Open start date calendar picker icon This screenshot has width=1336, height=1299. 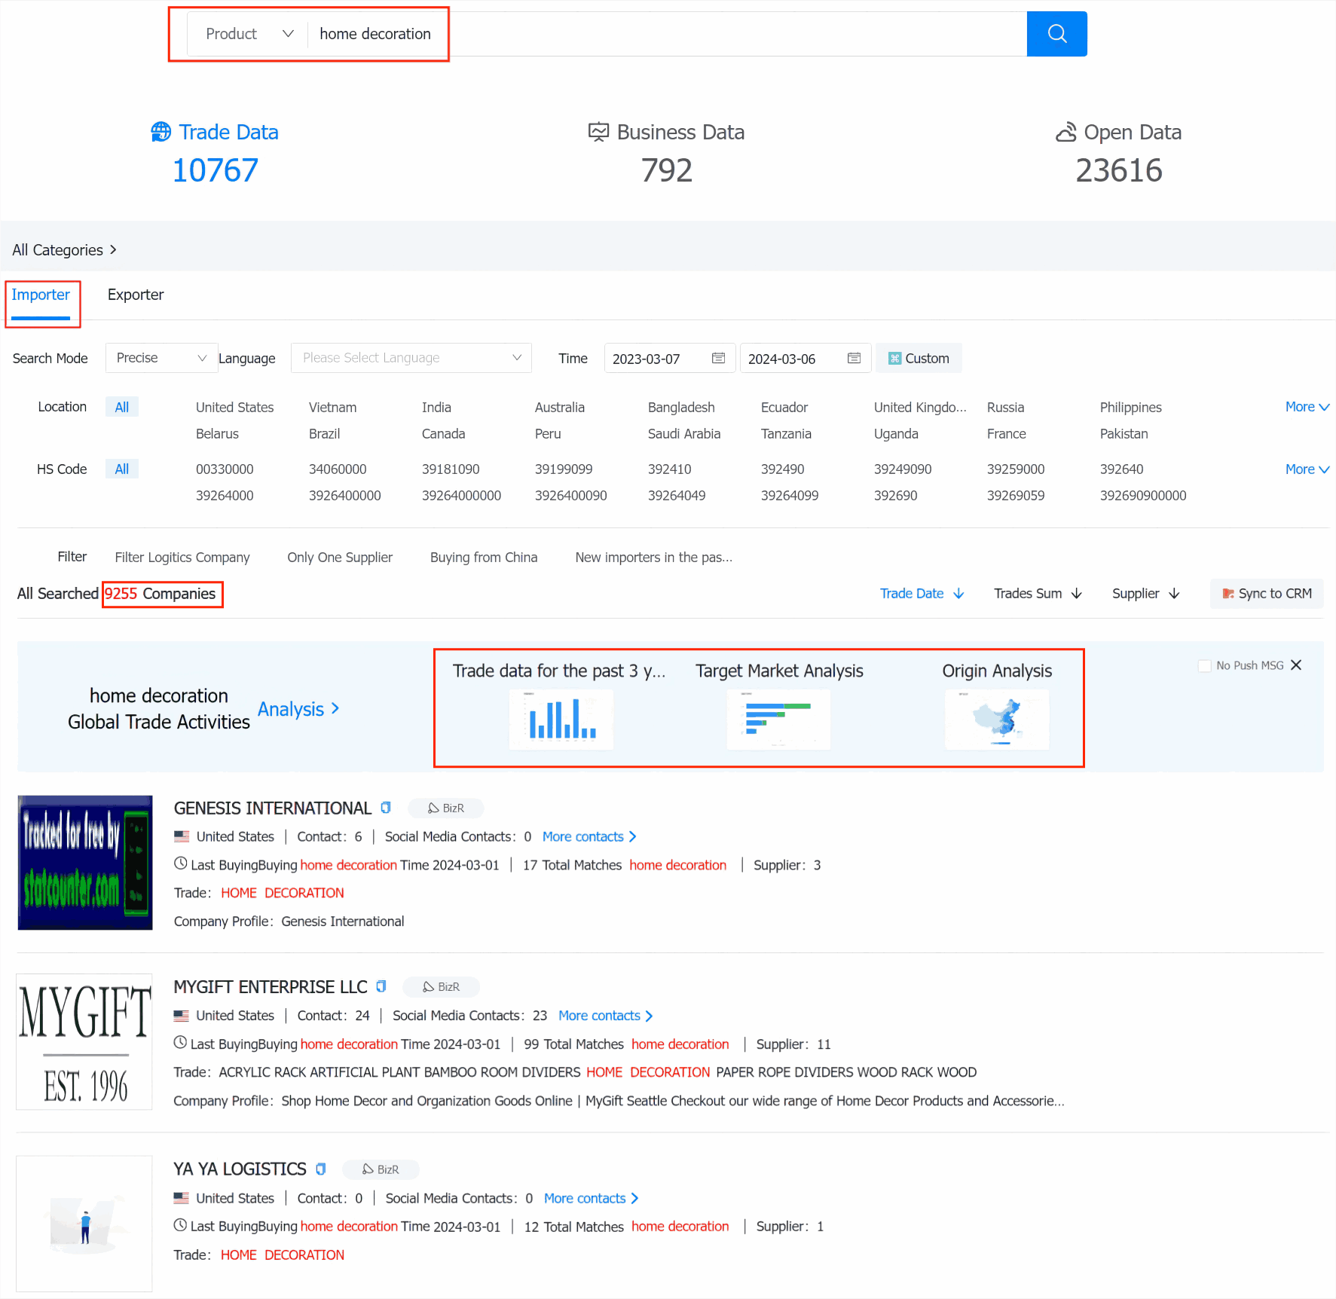click(718, 359)
